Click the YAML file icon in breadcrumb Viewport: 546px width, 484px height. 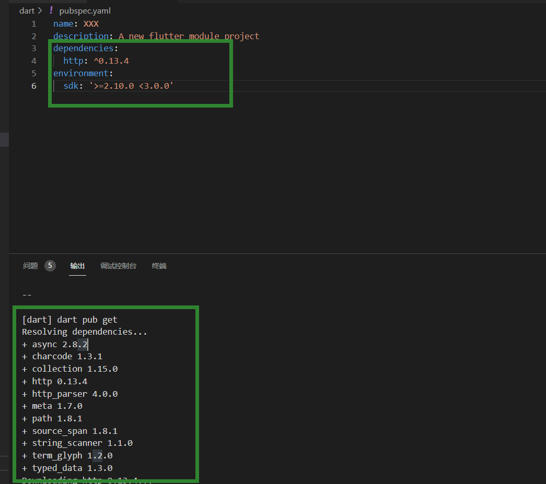[51, 10]
